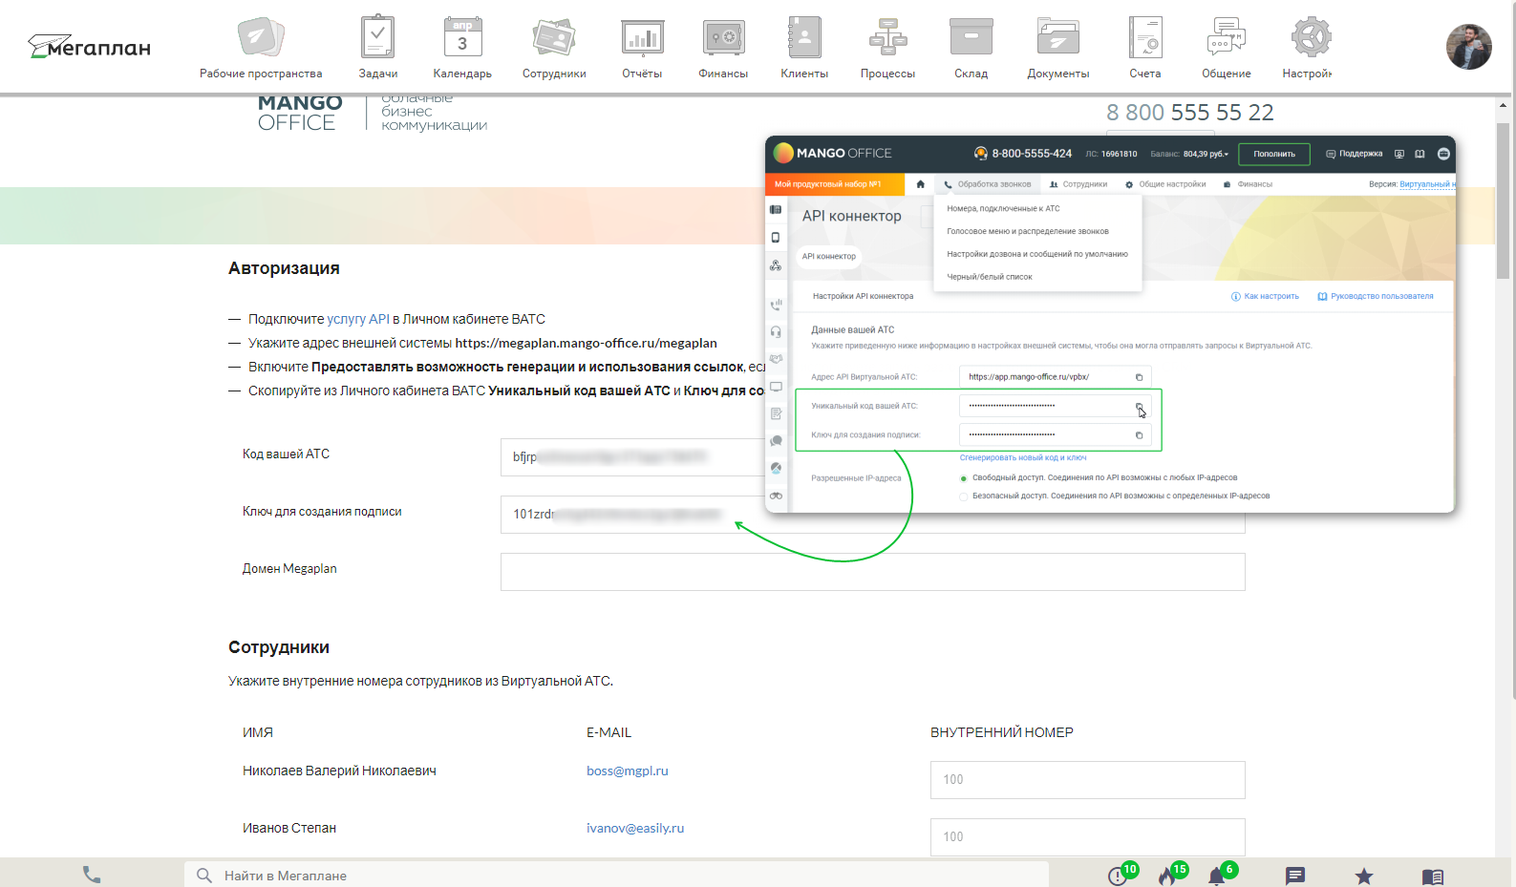The height and width of the screenshot is (887, 1516).
Task: Open the Процессы module
Action: (887, 47)
